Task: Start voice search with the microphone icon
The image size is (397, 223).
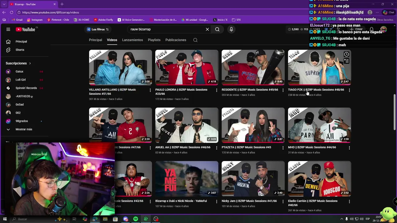Action: click(x=231, y=29)
